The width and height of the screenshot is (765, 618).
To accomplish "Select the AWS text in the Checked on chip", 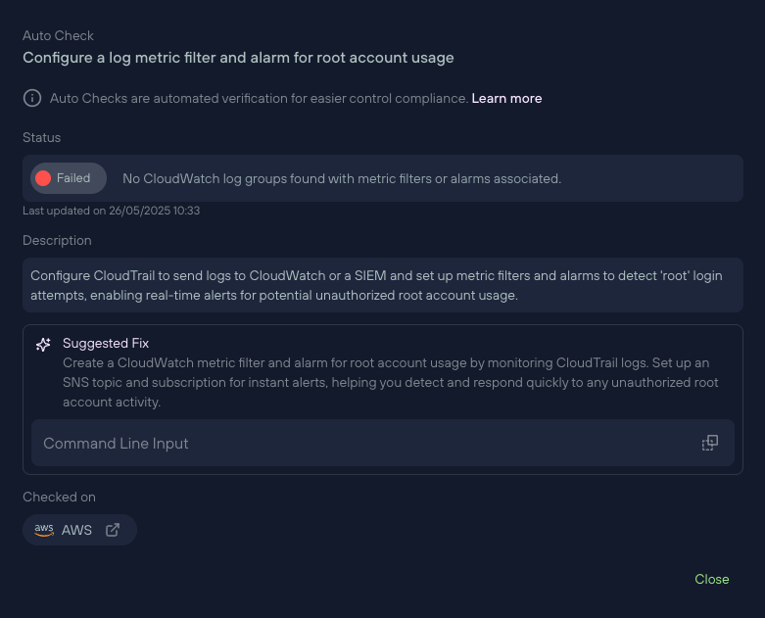I will (76, 530).
